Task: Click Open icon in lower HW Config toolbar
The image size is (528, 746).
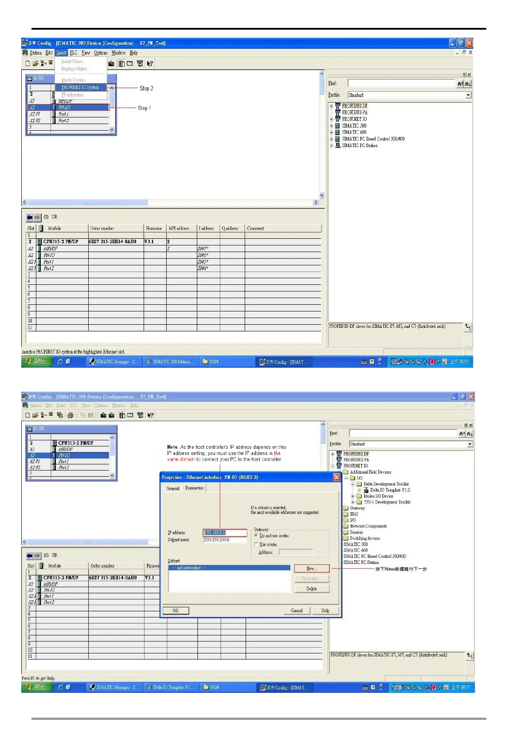Action: 35,415
